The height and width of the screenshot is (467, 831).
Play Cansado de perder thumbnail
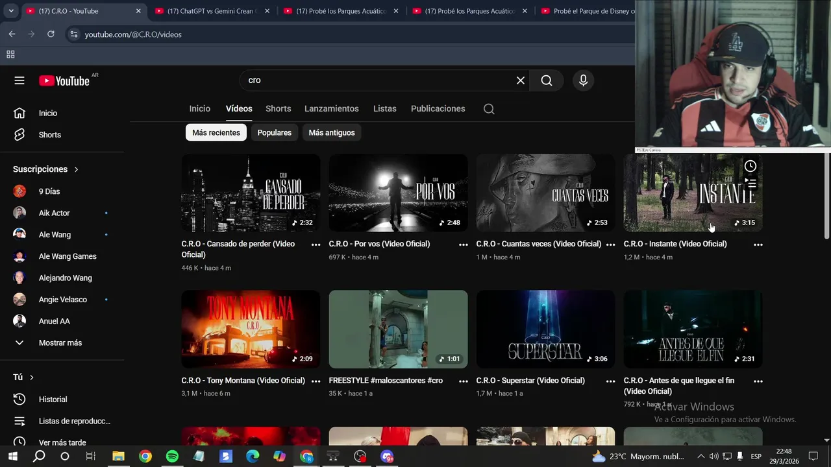coord(251,193)
